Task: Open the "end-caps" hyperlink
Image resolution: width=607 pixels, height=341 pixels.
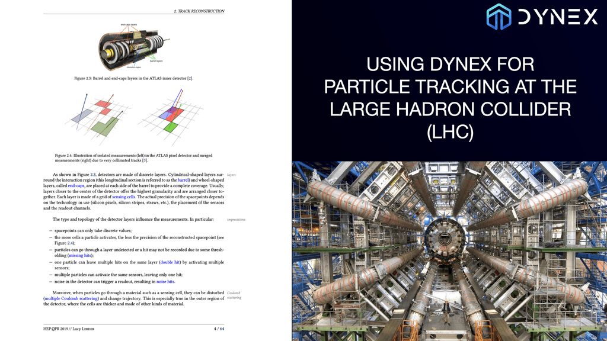Action: [76, 185]
